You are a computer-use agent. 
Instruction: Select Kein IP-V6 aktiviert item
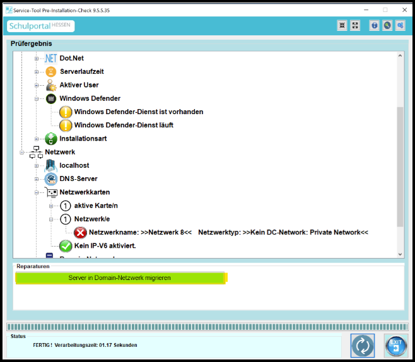105,246
